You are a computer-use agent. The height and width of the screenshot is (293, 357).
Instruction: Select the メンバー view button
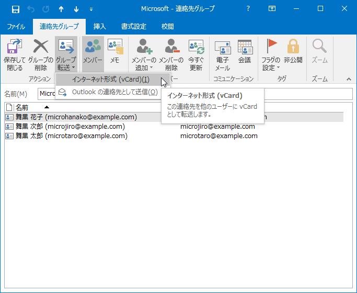point(93,55)
